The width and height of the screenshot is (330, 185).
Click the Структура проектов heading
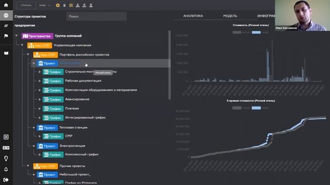[30, 16]
